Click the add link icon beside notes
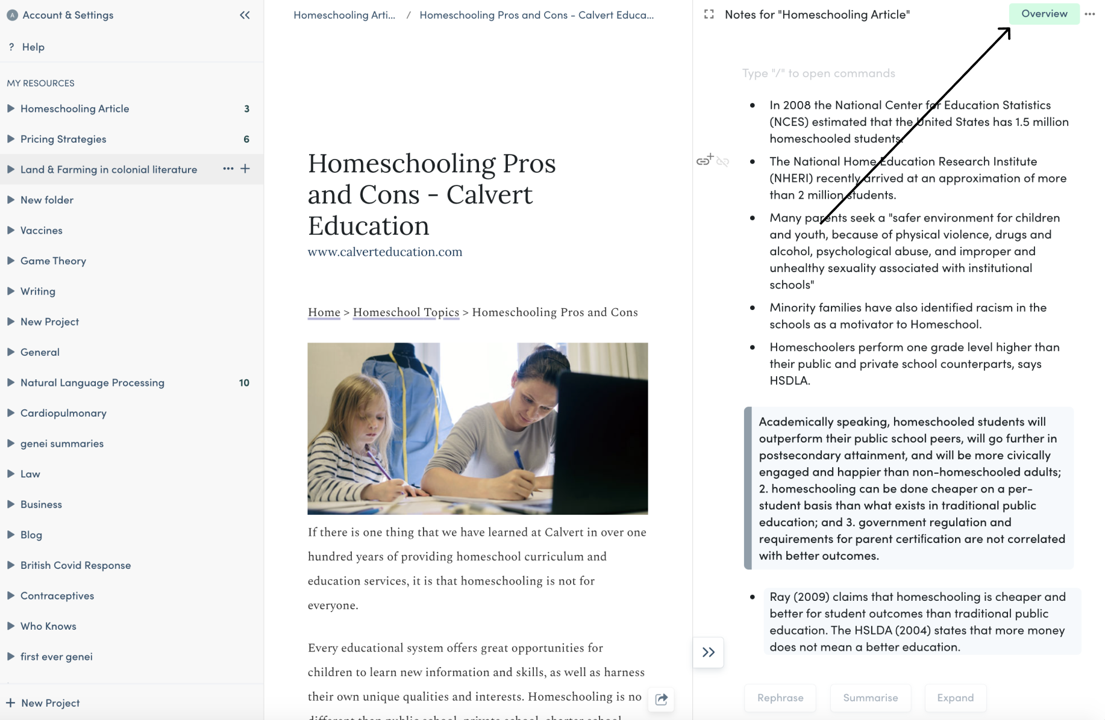The width and height of the screenshot is (1105, 720). [x=704, y=160]
